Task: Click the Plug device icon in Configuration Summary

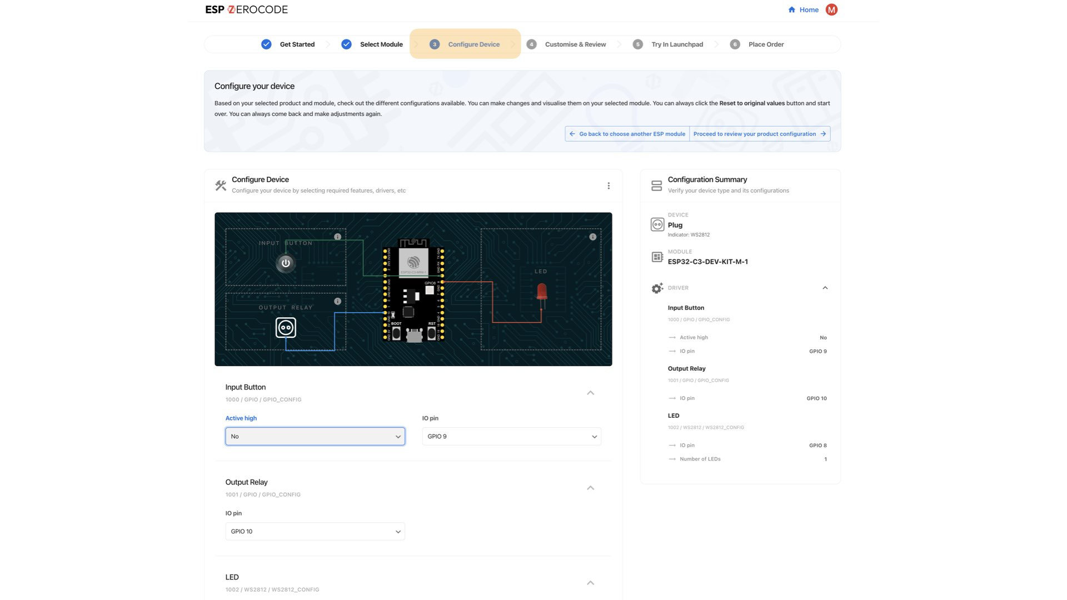Action: 656,224
